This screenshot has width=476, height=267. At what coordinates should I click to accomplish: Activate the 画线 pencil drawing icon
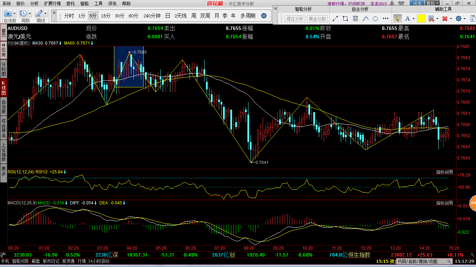point(39,13)
